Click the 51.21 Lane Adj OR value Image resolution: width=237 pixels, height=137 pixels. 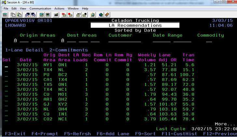[x=169, y=65]
